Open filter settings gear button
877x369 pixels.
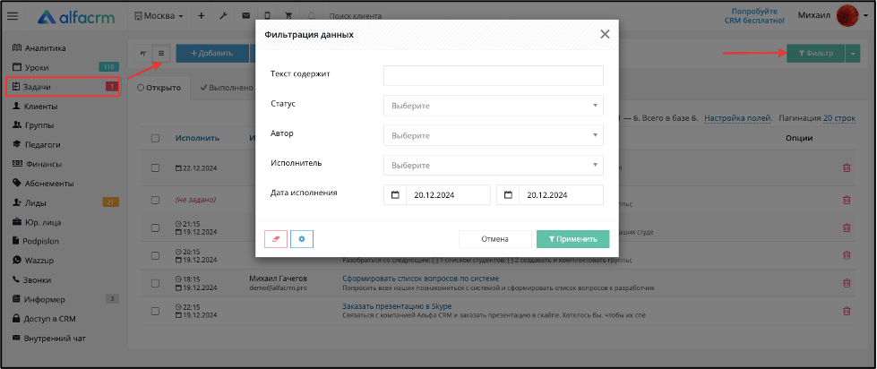(x=302, y=239)
